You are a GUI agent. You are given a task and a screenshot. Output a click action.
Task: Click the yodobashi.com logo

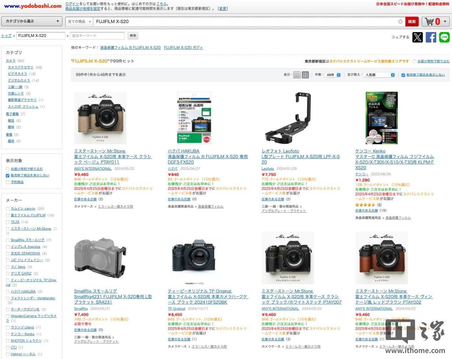pos(32,6)
